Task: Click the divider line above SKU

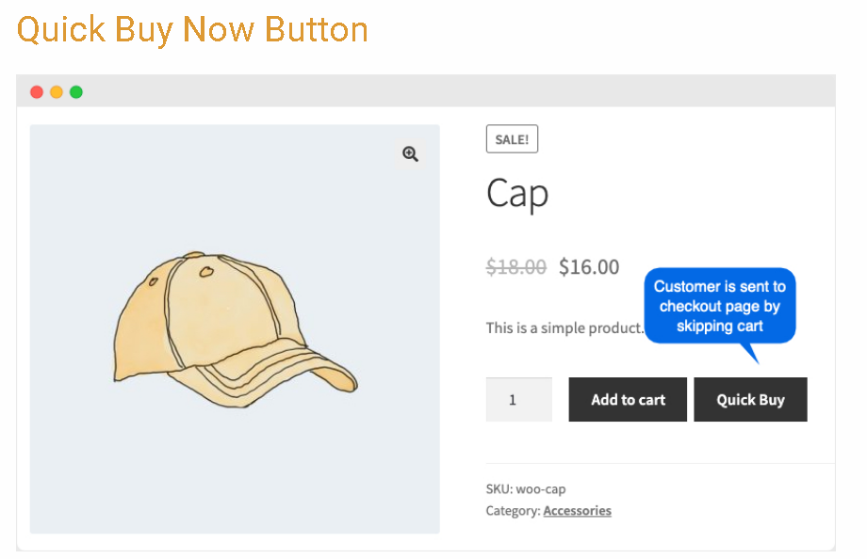Action: [x=660, y=464]
